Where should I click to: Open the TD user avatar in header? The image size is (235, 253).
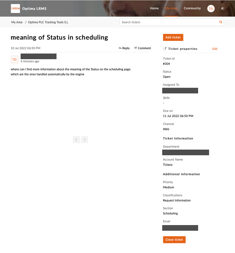tap(211, 9)
